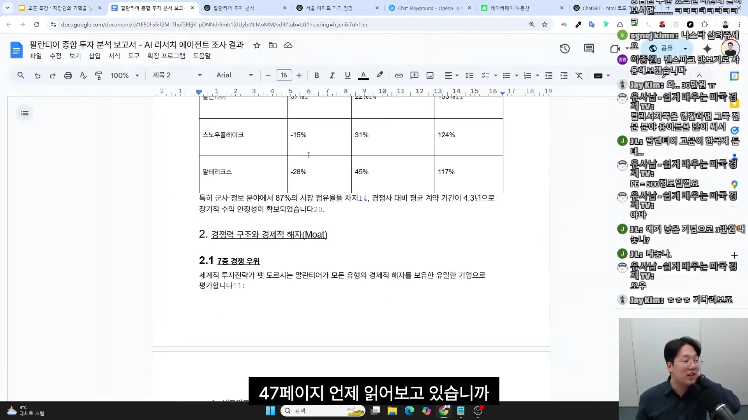748x420 pixels.
Task: Apply a bulleted list
Action: point(506,75)
